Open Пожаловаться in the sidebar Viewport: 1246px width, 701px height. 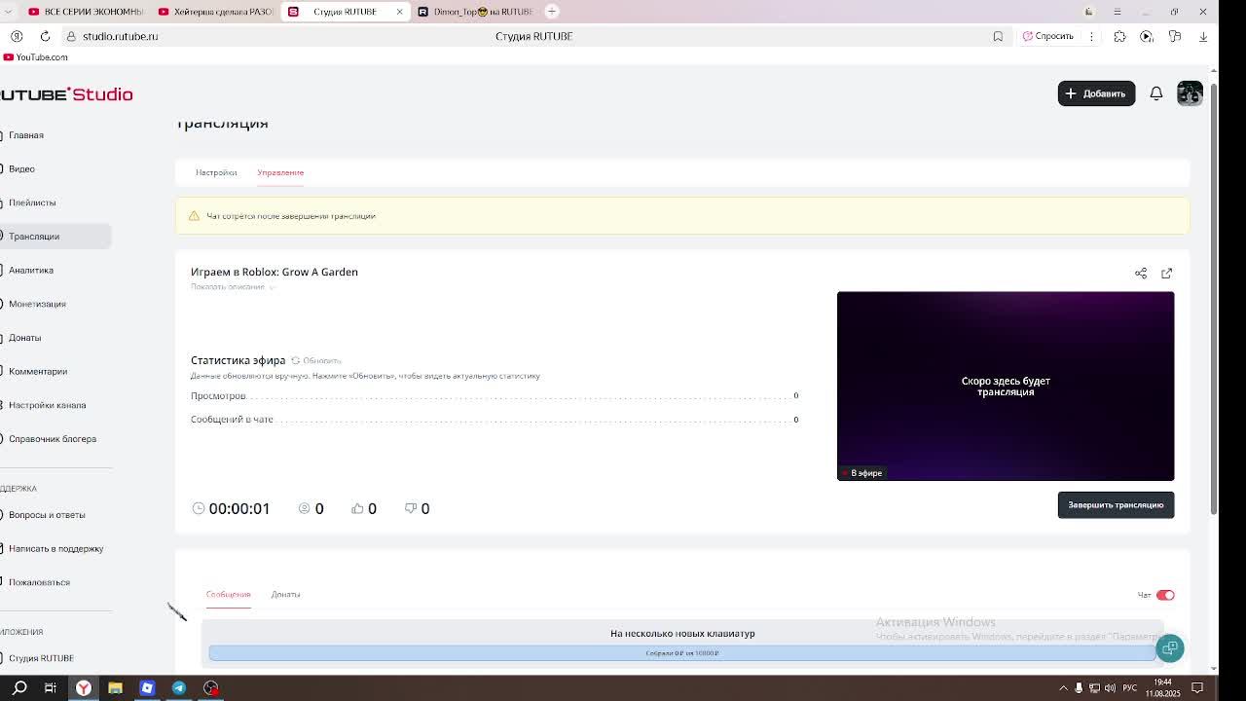pyautogui.click(x=39, y=582)
